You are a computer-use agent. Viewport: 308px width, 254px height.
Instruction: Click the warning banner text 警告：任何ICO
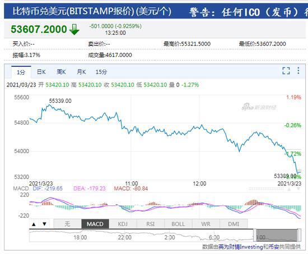click(225, 12)
